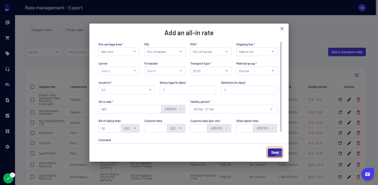Change Other admin fees USD/Ctn unit

(265, 128)
